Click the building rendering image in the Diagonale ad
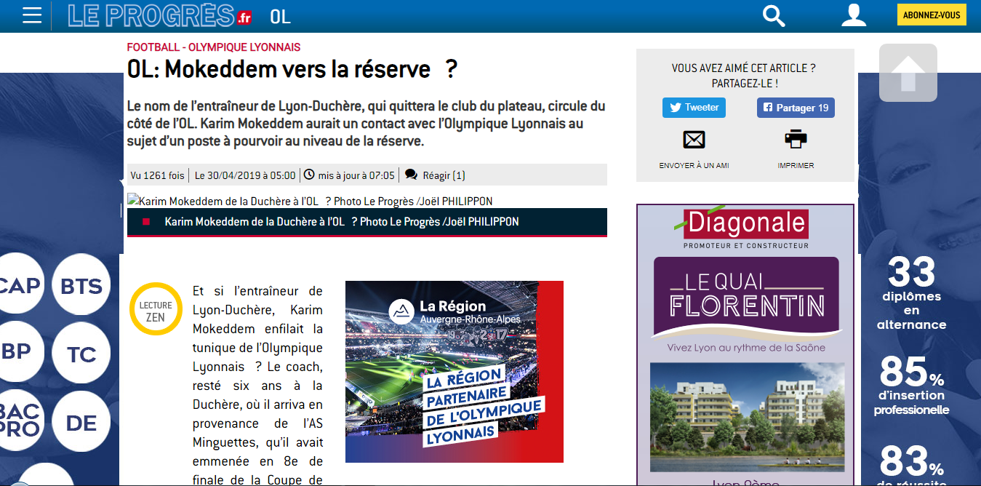 click(746, 417)
